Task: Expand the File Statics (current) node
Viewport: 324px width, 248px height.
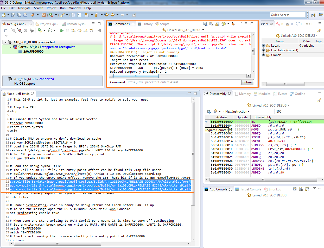Action: point(264,50)
